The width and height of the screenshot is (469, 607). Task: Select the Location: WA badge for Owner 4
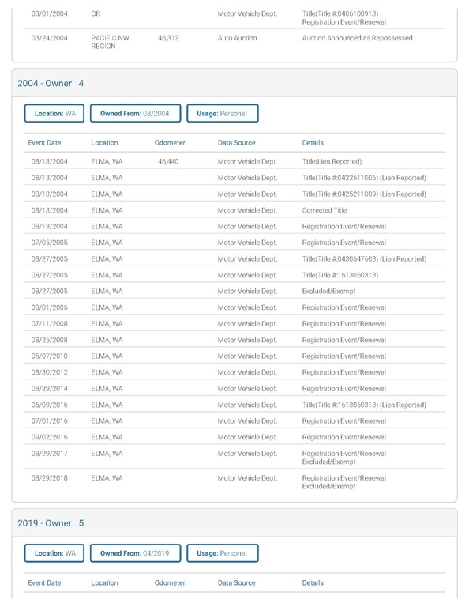(54, 114)
